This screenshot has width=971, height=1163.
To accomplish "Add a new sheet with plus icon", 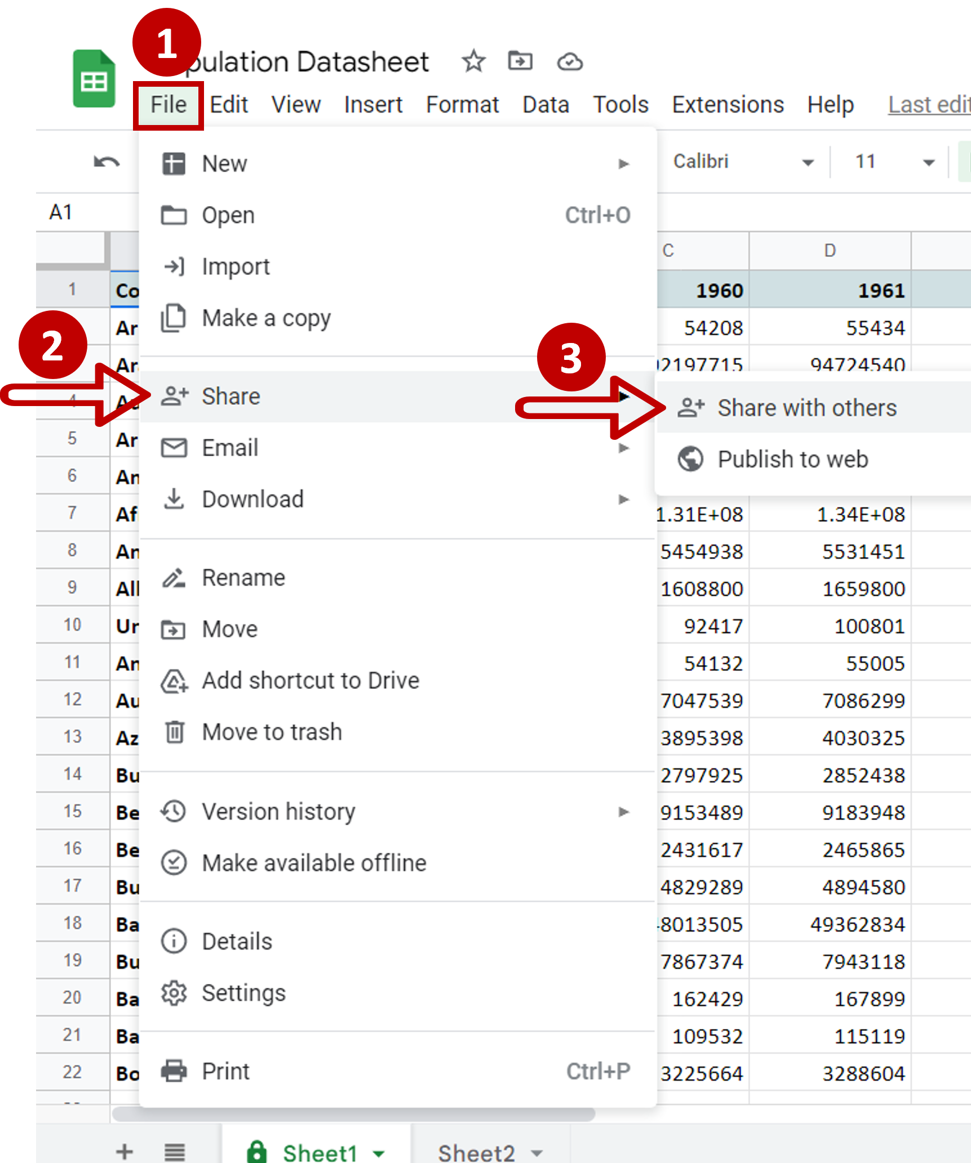I will (x=124, y=1152).
